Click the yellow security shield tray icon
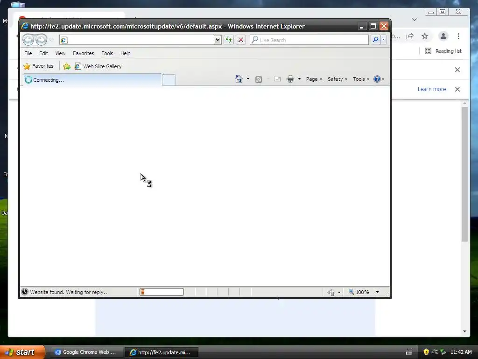Image resolution: width=478 pixels, height=359 pixels. [x=426, y=352]
